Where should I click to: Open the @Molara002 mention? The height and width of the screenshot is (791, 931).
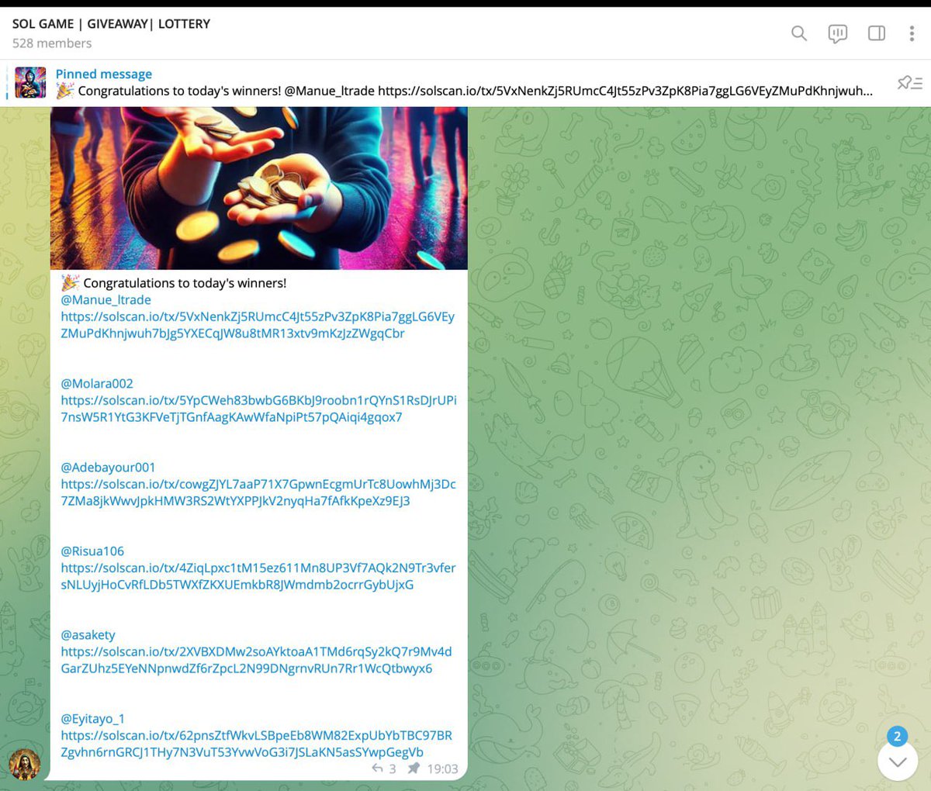[x=97, y=384]
